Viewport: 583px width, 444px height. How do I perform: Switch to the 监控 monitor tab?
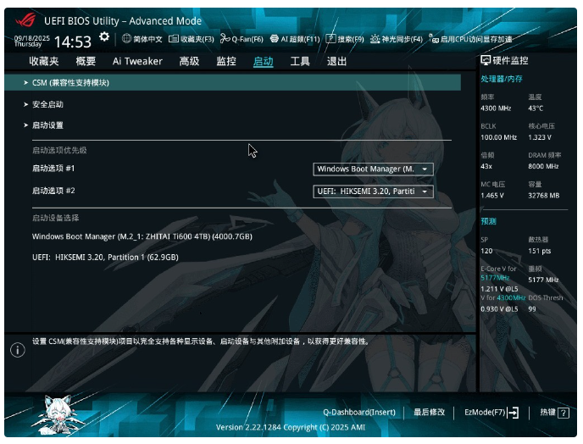pyautogui.click(x=226, y=61)
